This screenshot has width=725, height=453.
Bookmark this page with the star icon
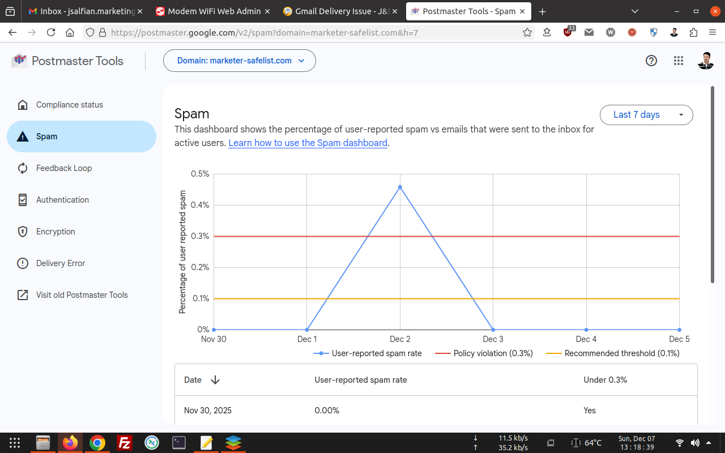(x=527, y=32)
